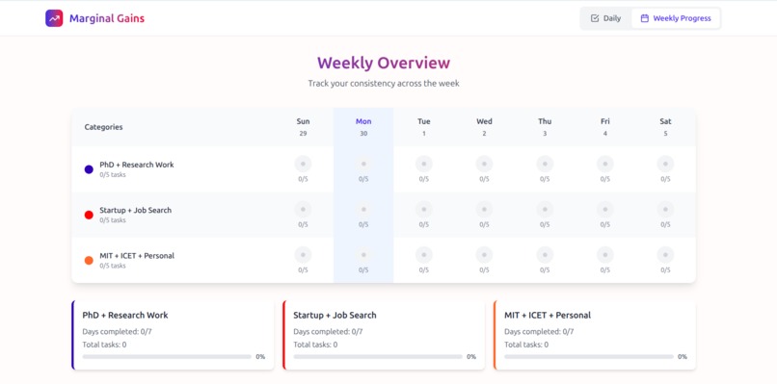
Task: Select the Fri 4 column header
Action: click(605, 127)
